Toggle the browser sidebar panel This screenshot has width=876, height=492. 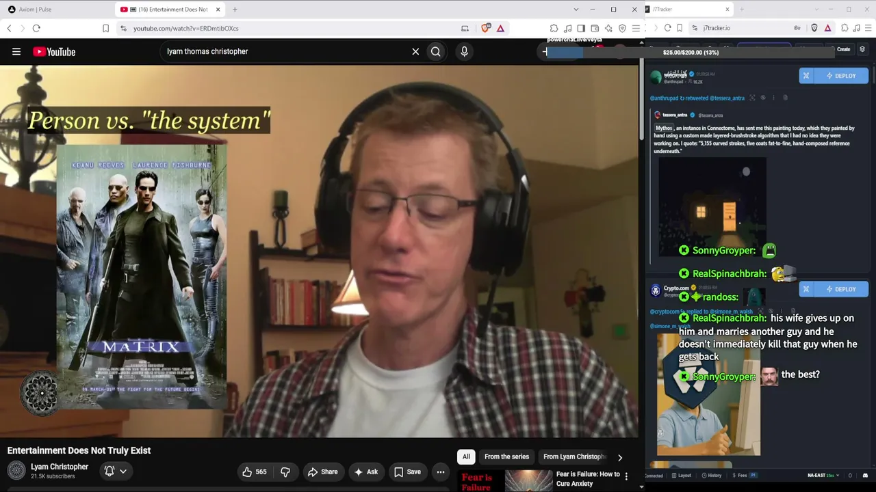click(581, 28)
